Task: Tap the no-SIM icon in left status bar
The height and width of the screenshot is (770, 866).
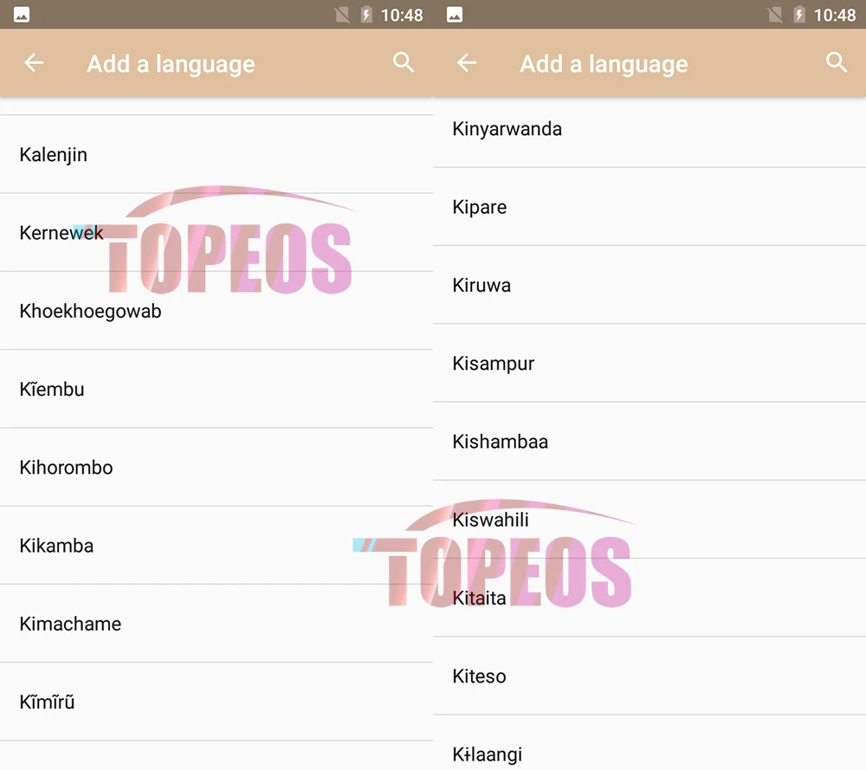Action: (x=342, y=15)
